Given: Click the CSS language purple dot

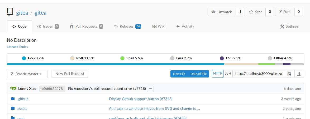Looking at the screenshot, I should coord(222,58).
